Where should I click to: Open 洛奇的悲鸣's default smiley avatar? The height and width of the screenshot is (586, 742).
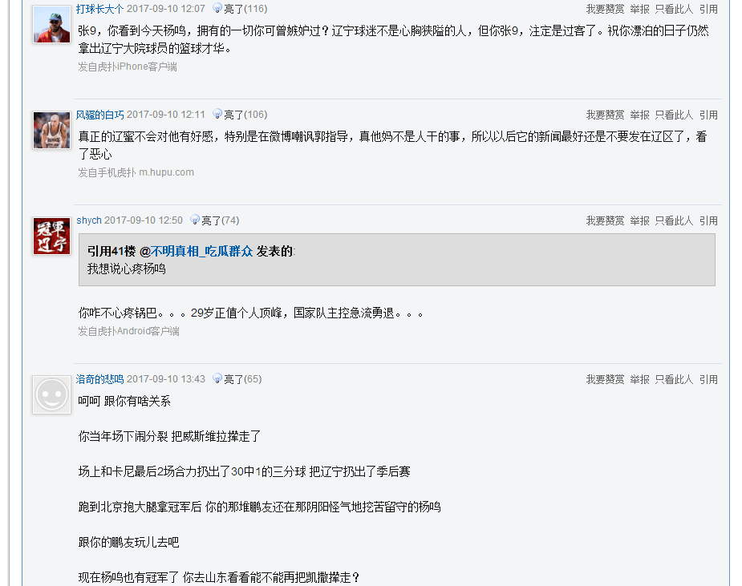(x=51, y=395)
